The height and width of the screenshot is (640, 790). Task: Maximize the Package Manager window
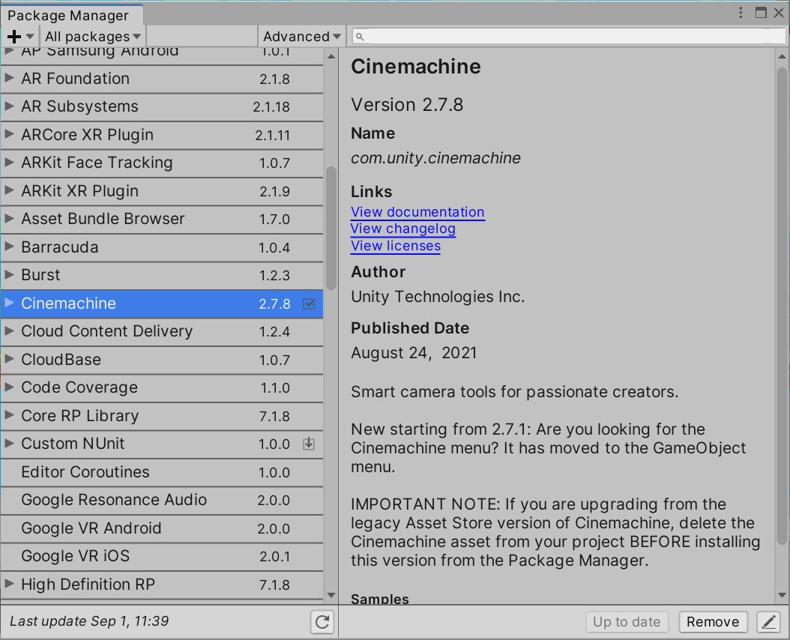pos(759,12)
